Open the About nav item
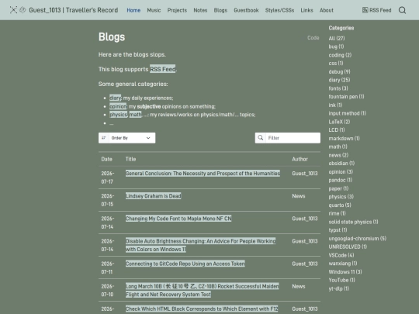419x314 pixels. tap(327, 10)
